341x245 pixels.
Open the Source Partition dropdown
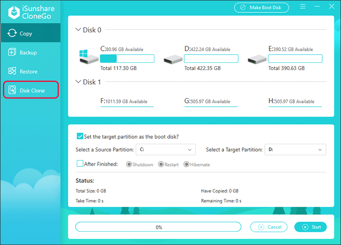(165, 150)
